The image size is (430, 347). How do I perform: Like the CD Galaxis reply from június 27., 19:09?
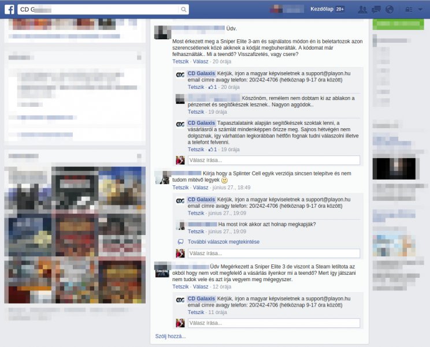click(196, 213)
